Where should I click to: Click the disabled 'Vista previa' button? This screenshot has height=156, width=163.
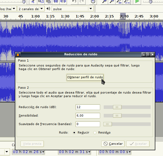click(32, 144)
